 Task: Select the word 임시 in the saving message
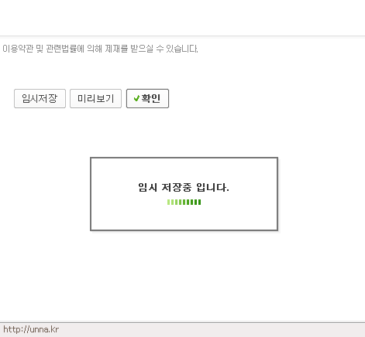click(148, 187)
